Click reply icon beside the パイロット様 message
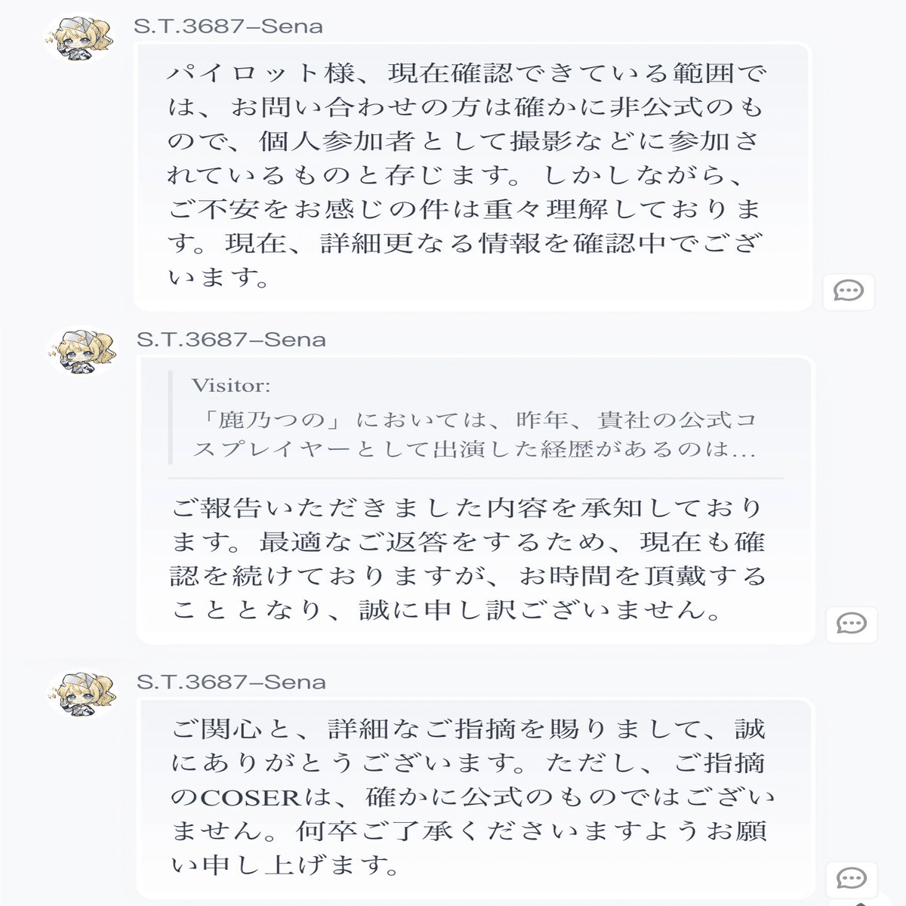906x906 pixels. coord(848,291)
